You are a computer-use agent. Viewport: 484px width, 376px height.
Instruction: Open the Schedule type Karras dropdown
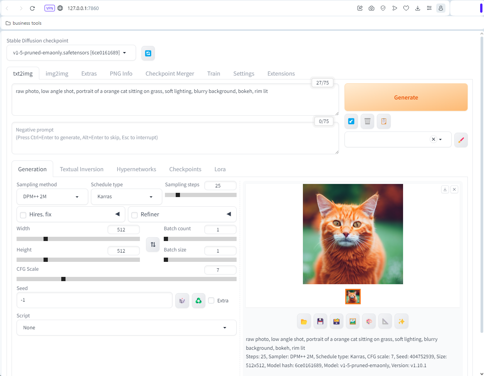coord(126,197)
